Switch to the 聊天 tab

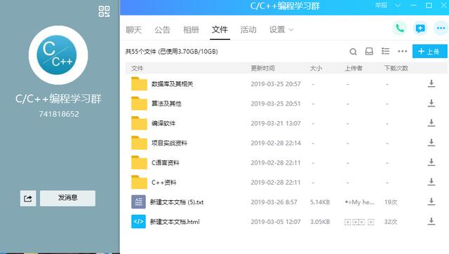tap(134, 29)
